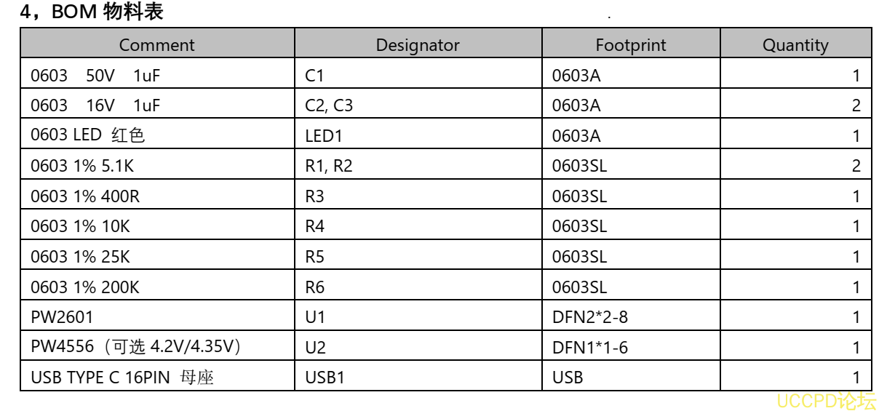Viewport: 879px width, 411px height.
Task: Select the "C2, C3" designator cell
Action: [x=329, y=105]
